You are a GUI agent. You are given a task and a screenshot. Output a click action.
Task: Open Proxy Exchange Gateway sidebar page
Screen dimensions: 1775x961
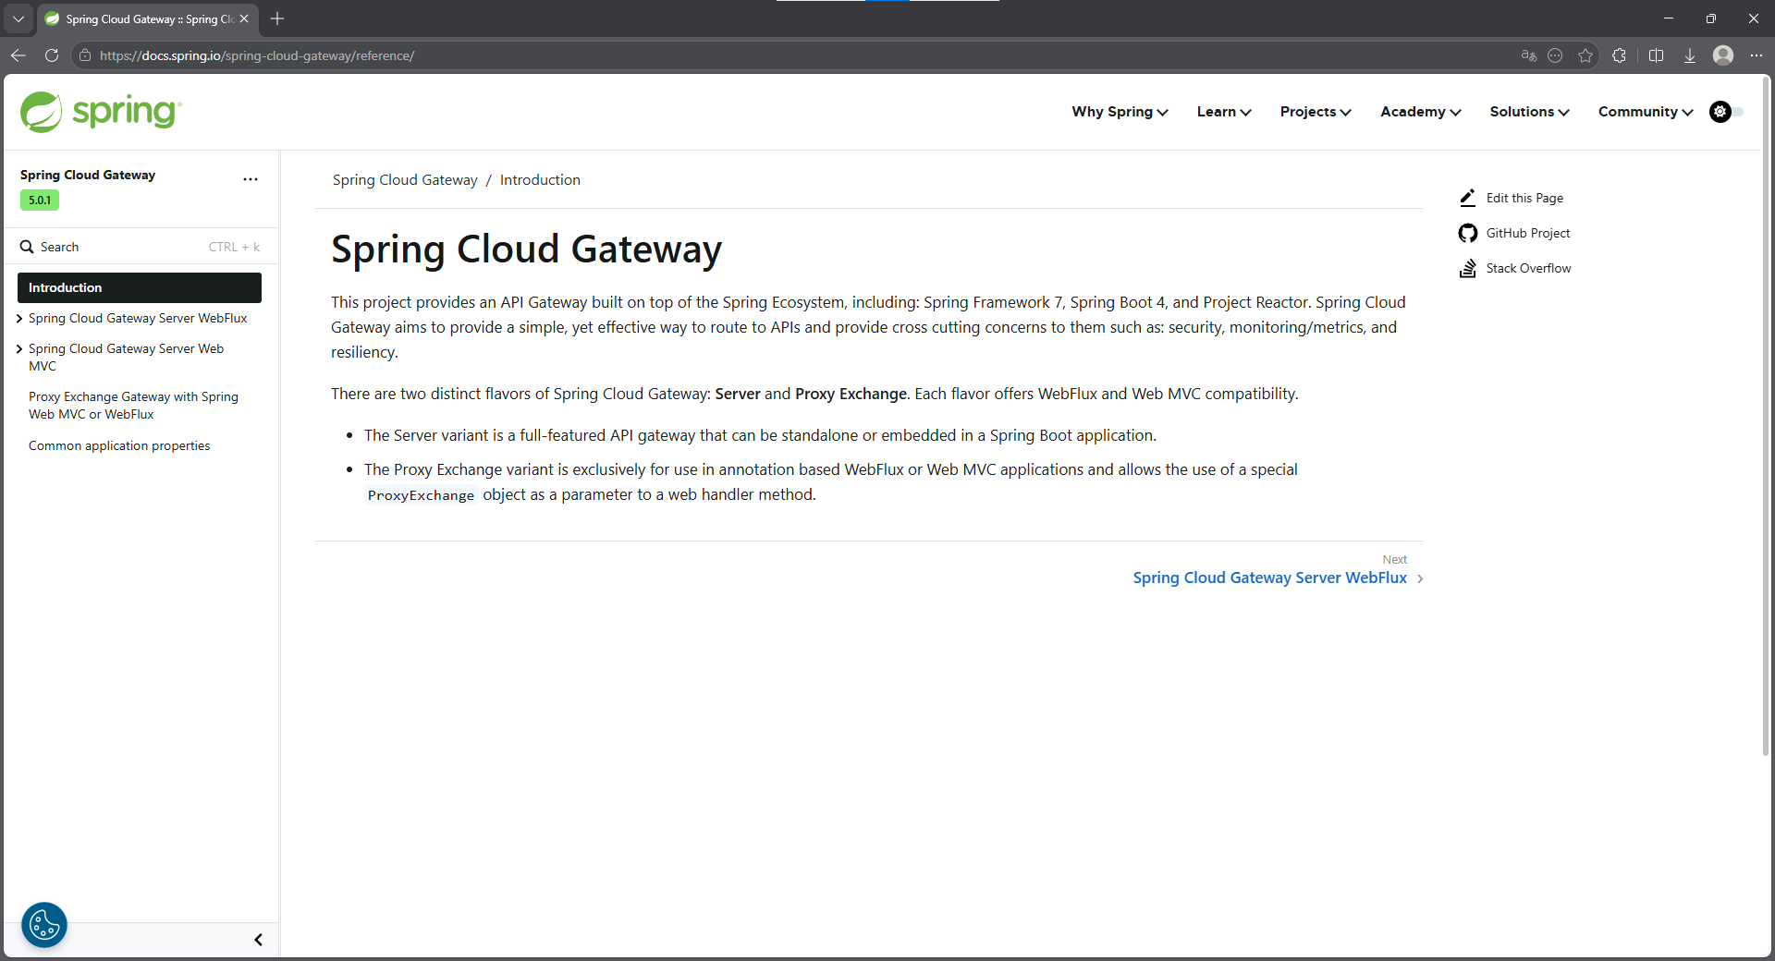[x=133, y=406]
